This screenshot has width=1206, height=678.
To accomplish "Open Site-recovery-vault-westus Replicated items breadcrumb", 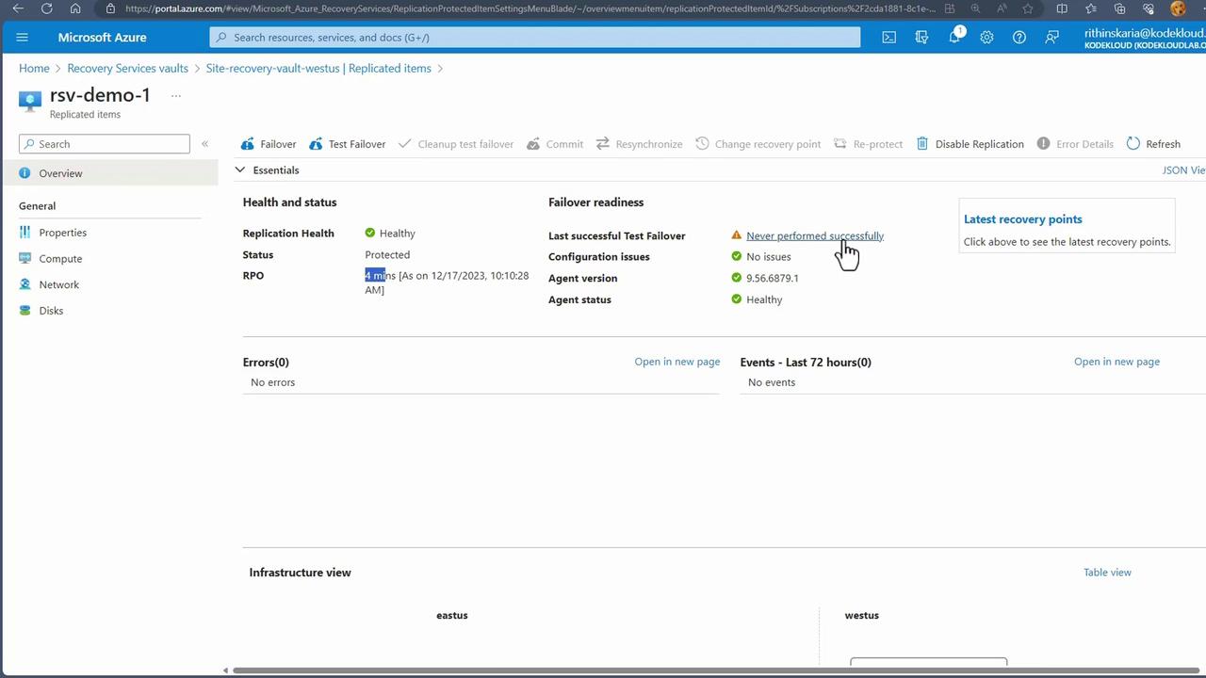I will [318, 69].
